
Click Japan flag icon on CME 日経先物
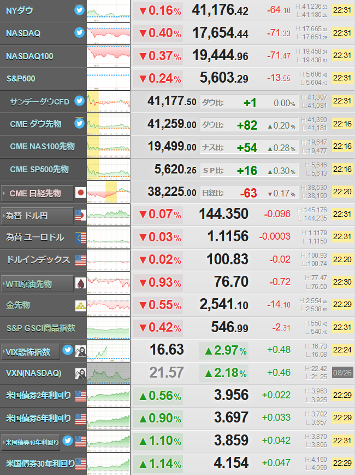81,193
